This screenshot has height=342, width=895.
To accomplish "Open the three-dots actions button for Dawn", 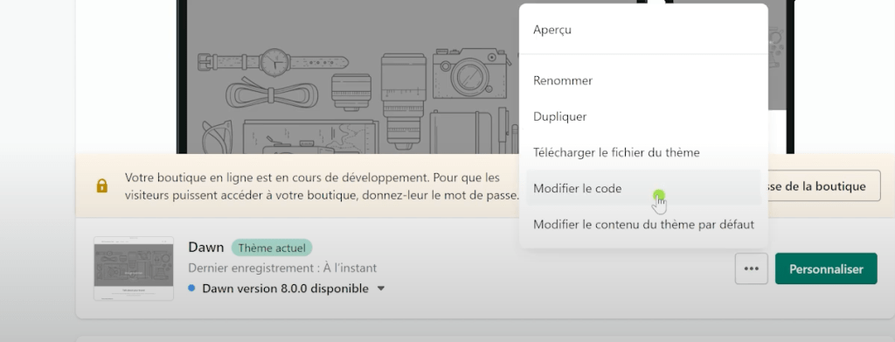I will (751, 269).
